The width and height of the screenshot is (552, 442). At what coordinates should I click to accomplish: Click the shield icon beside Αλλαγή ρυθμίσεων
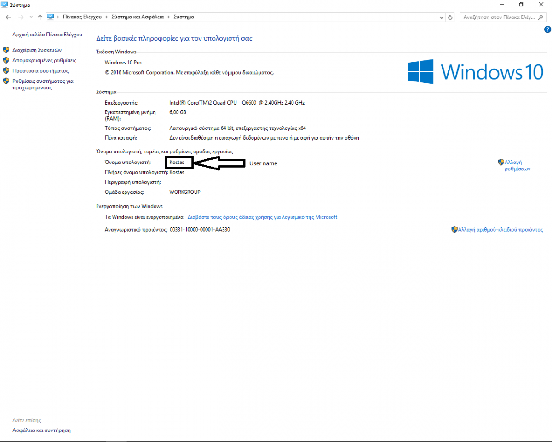coord(501,162)
